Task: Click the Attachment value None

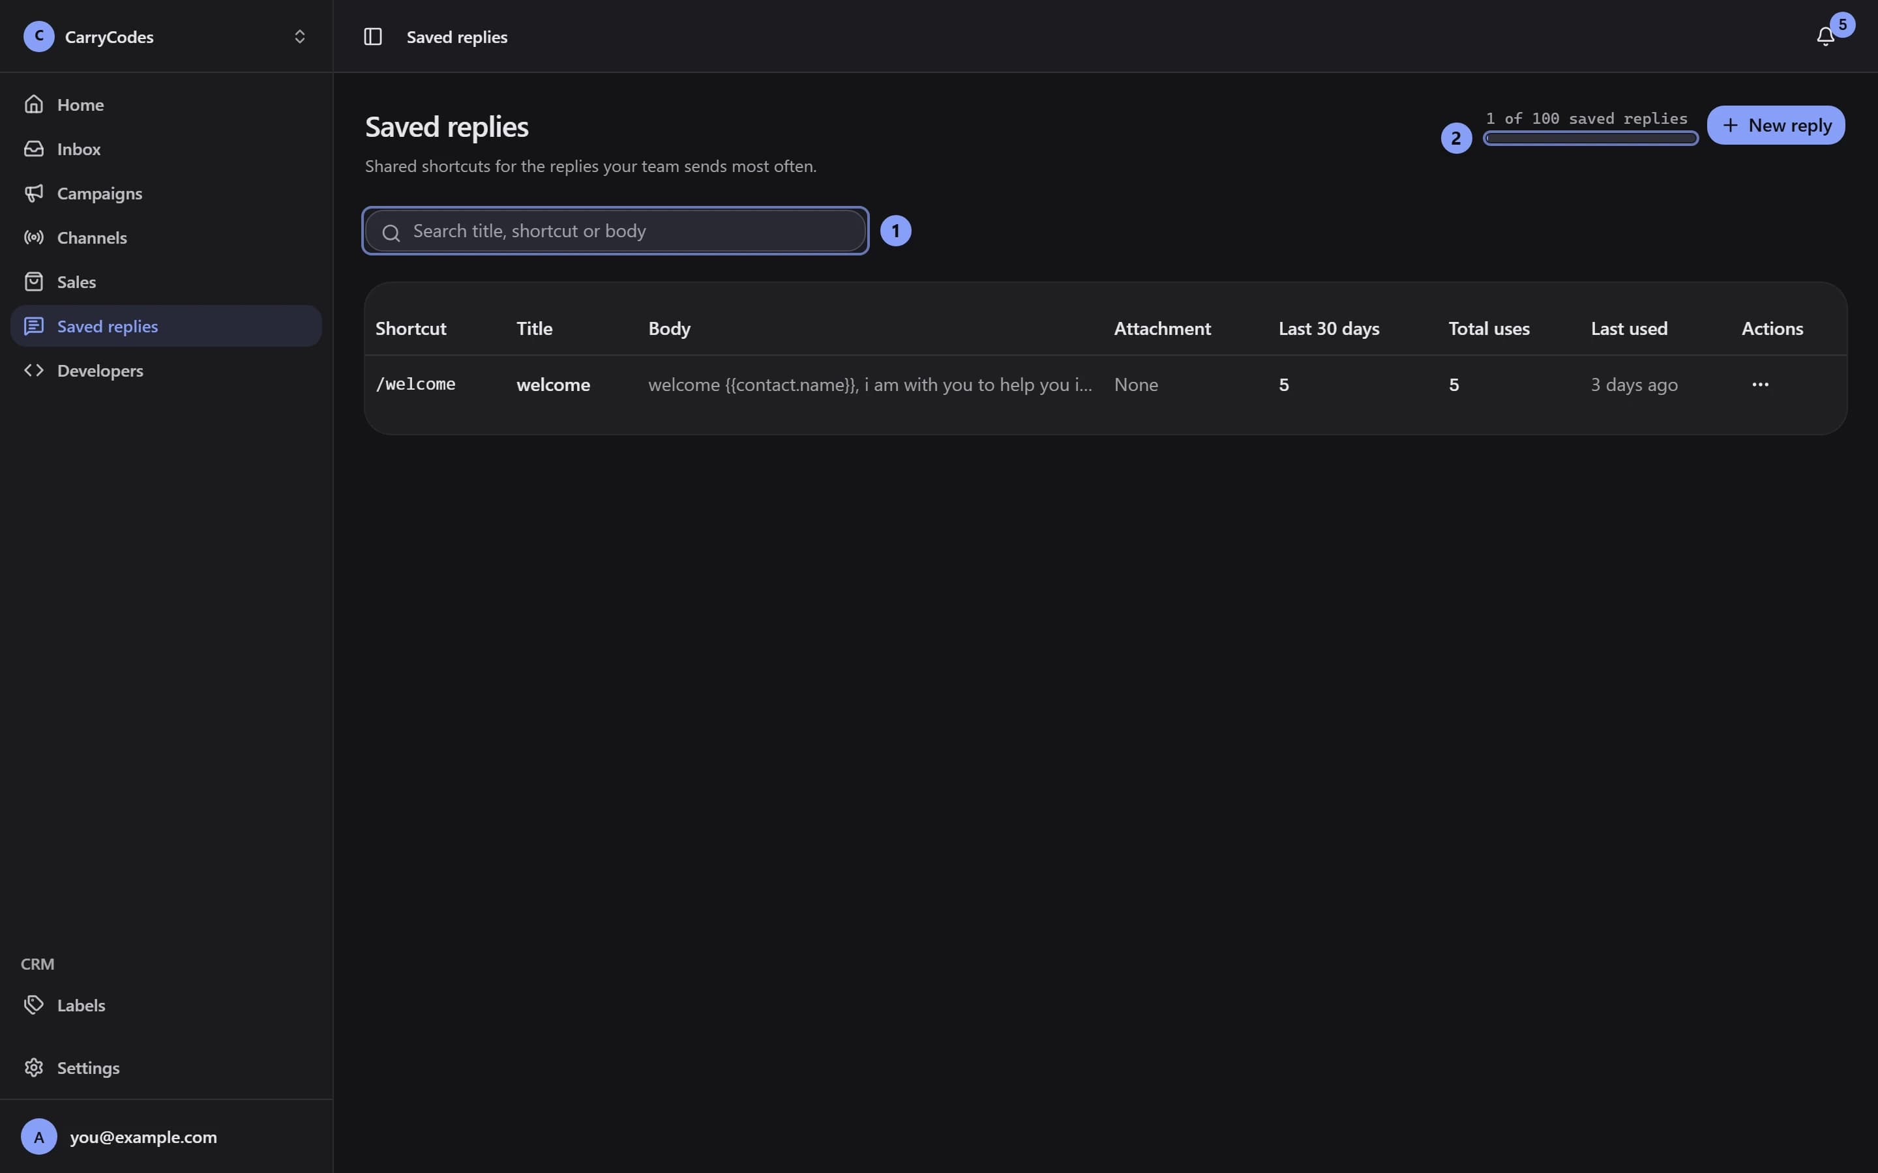Action: click(1136, 384)
